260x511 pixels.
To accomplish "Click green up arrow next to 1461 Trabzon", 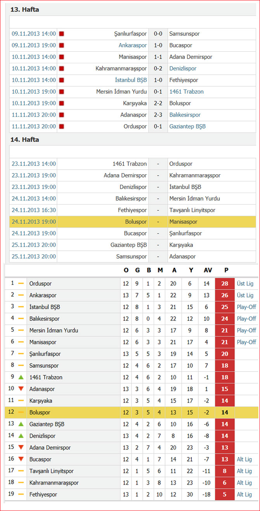I will tap(21, 377).
